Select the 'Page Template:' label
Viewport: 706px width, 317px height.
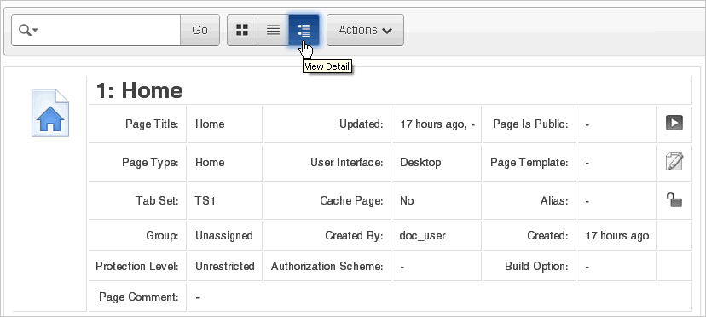(529, 162)
